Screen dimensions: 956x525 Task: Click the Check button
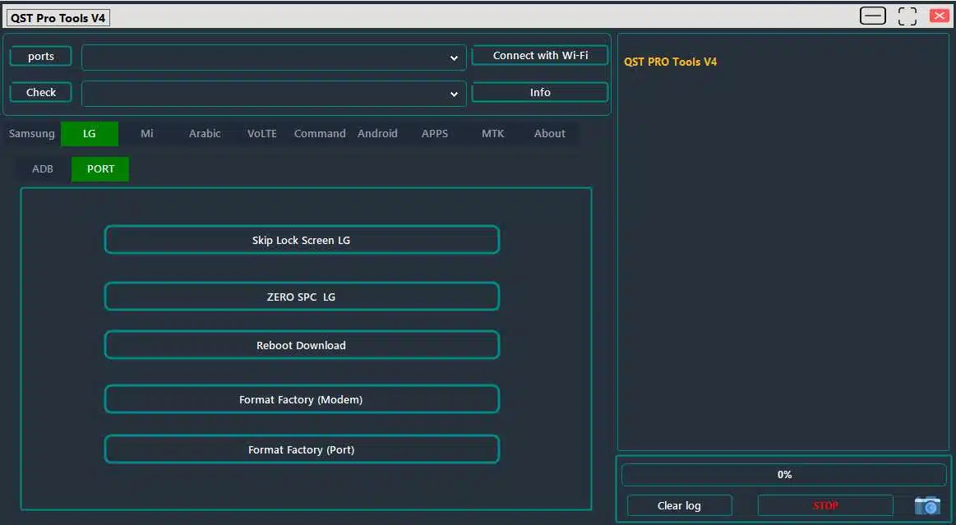[41, 92]
